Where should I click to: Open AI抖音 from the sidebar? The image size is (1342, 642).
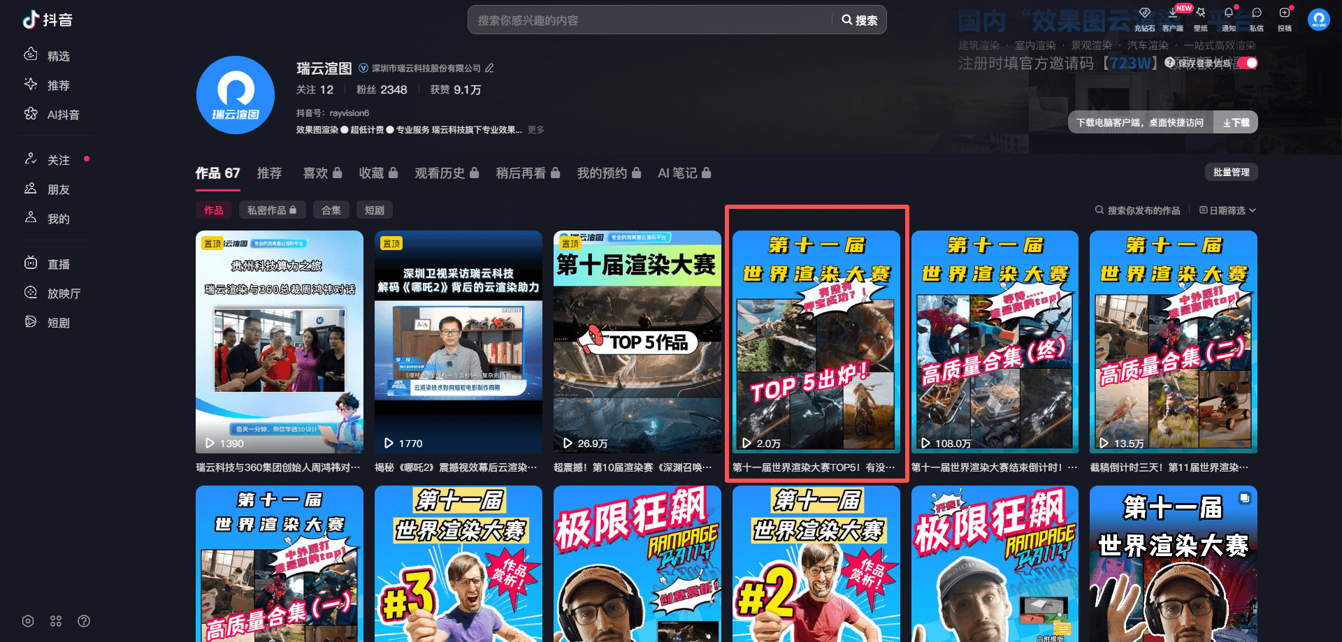pyautogui.click(x=52, y=115)
